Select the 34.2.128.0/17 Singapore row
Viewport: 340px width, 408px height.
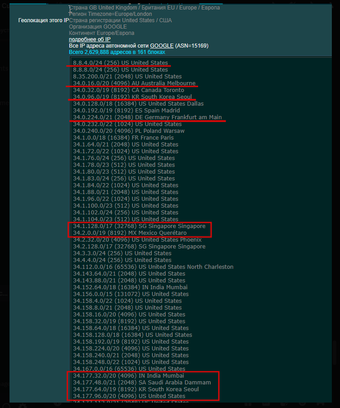[x=139, y=247]
